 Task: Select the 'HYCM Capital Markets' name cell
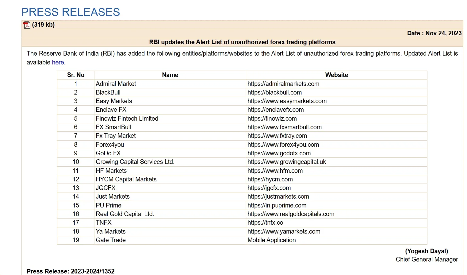[x=170, y=179]
